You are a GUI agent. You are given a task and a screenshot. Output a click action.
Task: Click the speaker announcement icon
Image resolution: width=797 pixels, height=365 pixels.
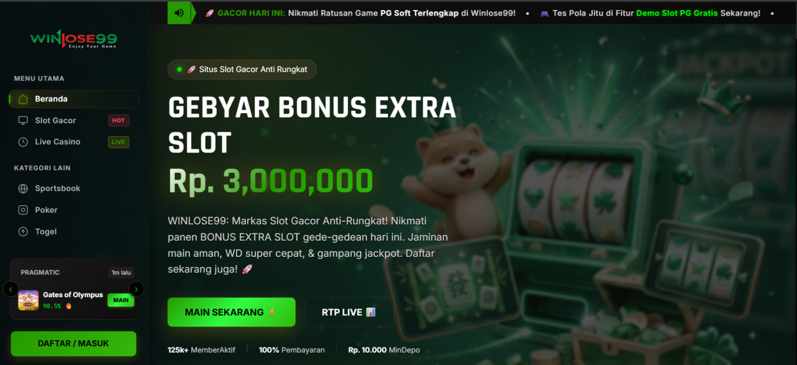click(x=179, y=13)
